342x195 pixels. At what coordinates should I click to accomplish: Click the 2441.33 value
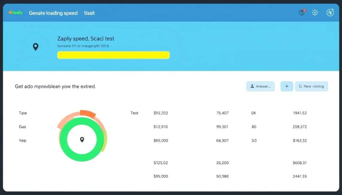(x=300, y=176)
